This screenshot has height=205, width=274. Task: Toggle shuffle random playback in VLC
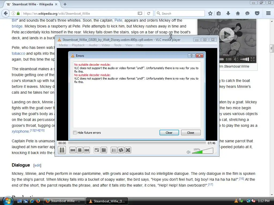[128, 150]
